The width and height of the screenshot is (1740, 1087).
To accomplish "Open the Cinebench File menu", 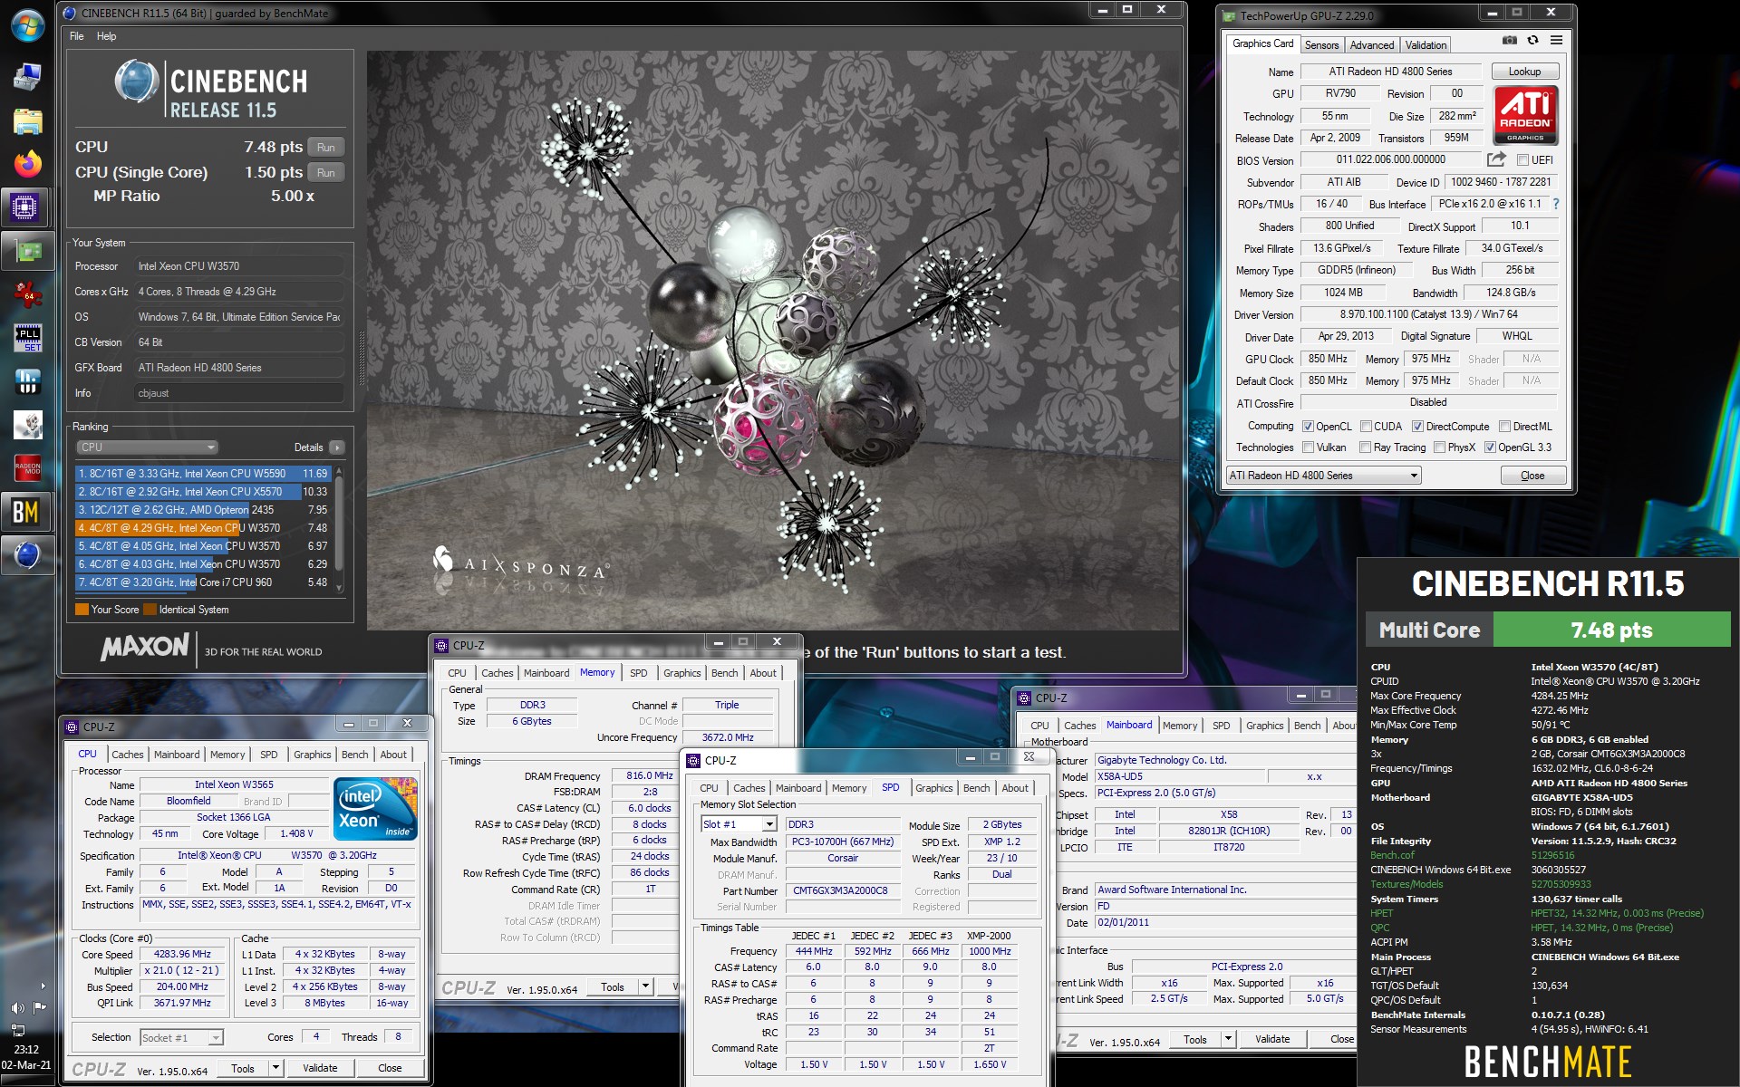I will point(77,36).
